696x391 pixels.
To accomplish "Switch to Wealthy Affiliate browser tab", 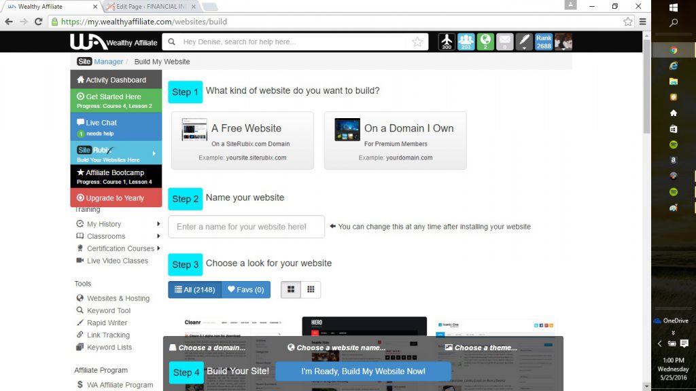I will (x=51, y=7).
